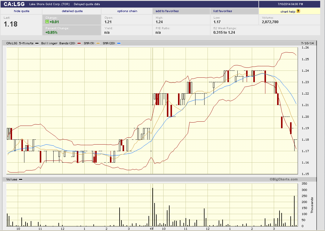Click Lake Shore Gold Corp. (TOR) name
325x231 pixels.
(49, 4)
